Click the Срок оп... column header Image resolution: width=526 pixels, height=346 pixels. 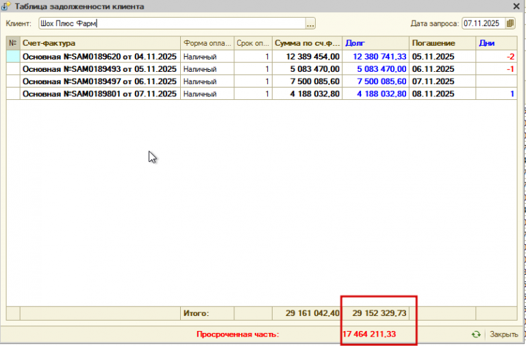coord(253,43)
